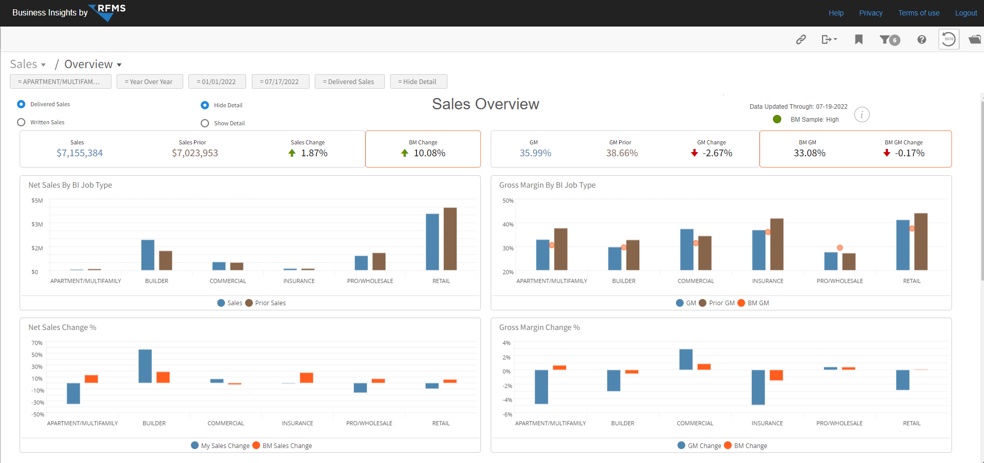This screenshot has width=984, height=463.
Task: Open the folder icon in the toolbar
Action: (975, 39)
